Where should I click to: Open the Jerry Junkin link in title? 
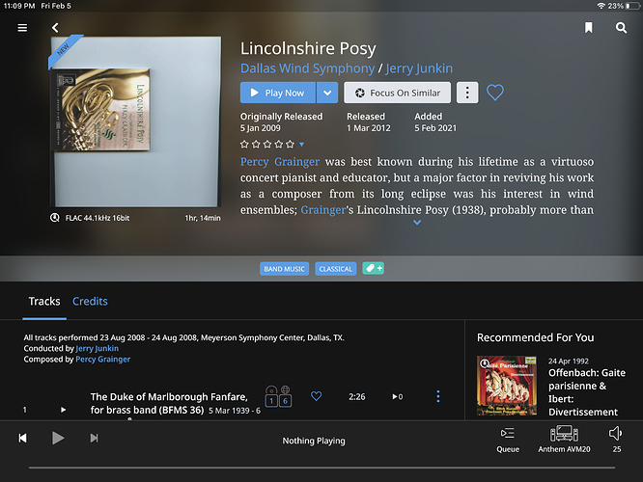pyautogui.click(x=419, y=68)
